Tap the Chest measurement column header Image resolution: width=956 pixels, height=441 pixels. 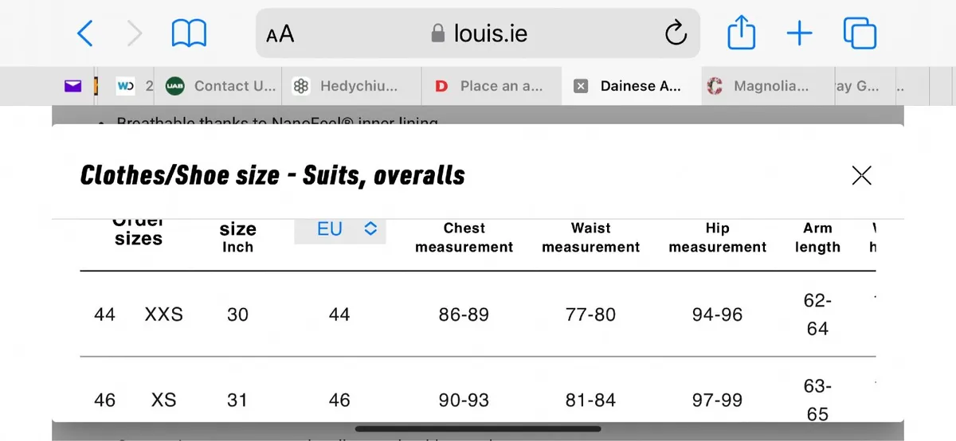pos(464,237)
